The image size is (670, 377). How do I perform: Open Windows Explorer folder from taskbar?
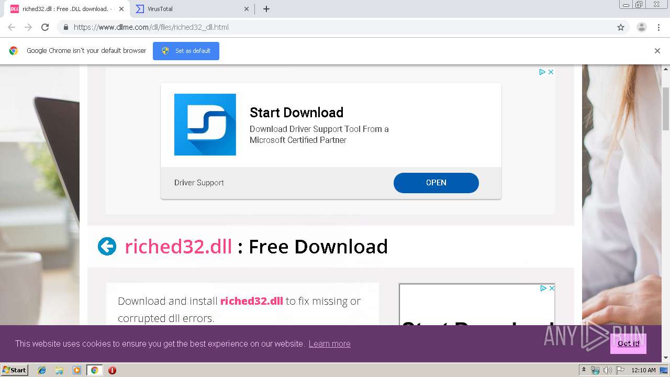point(59,370)
